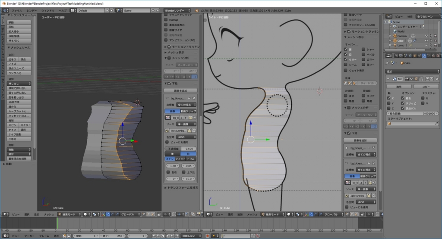Open the timeline マーカー marker menu
This screenshot has width=442, height=239.
click(x=29, y=236)
